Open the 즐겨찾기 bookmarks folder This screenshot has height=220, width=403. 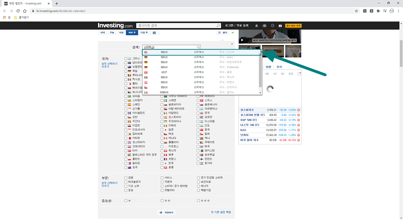(x=21, y=17)
